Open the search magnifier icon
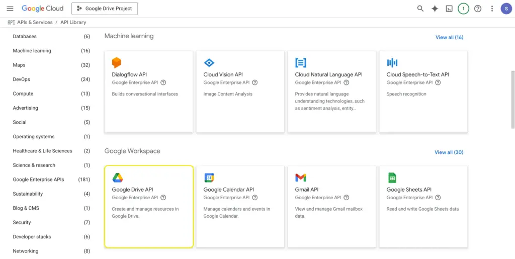Viewport: 515px width, 259px height. (x=420, y=9)
